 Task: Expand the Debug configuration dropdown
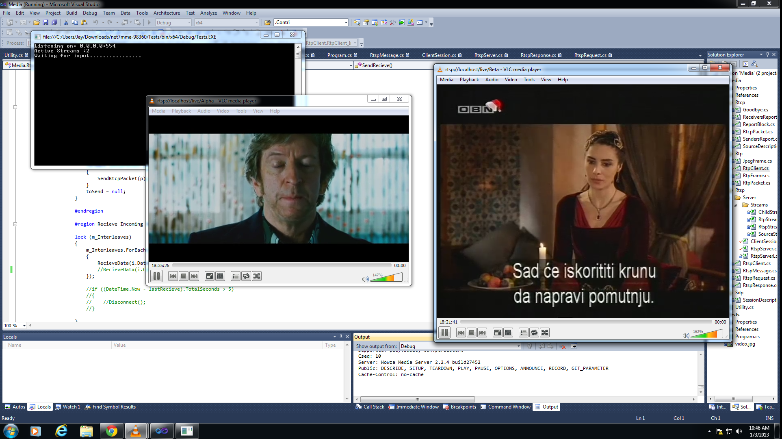[x=189, y=23]
